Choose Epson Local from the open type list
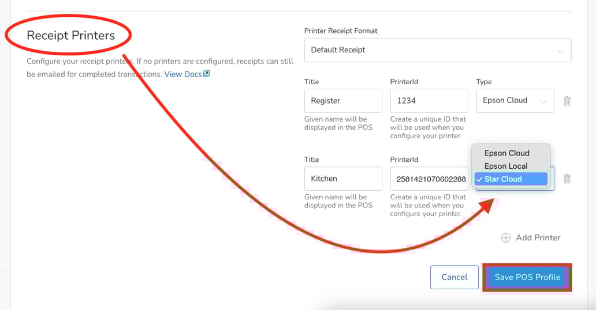 [x=506, y=166]
